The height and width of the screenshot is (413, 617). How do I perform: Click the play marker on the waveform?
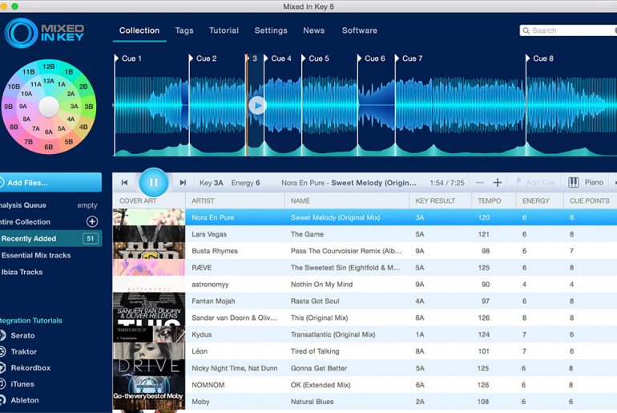[x=256, y=105]
